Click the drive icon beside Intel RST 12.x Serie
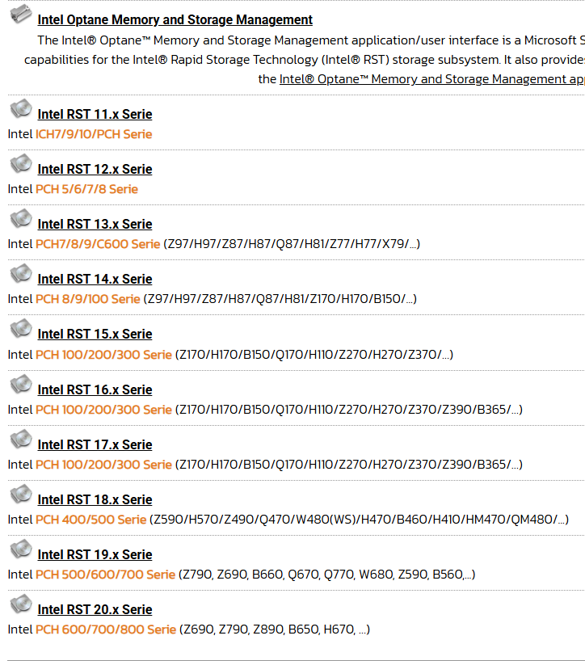This screenshot has height=661, width=585. [21, 163]
